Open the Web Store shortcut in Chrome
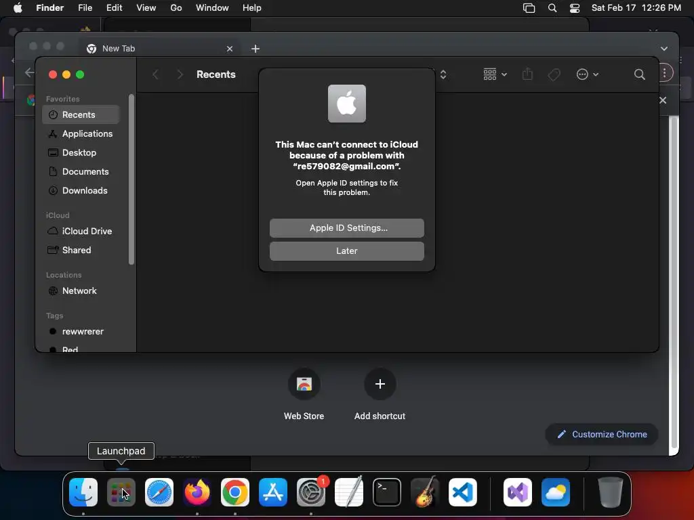The width and height of the screenshot is (694, 520). 304,394
